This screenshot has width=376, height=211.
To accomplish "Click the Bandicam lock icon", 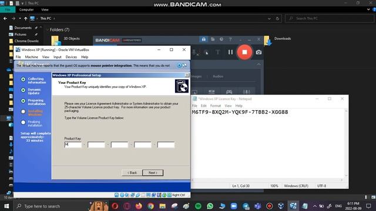I will pyautogui.click(x=204, y=39).
